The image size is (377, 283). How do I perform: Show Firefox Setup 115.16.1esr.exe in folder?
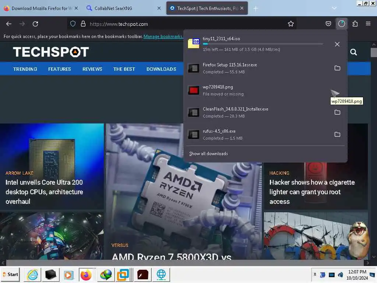click(337, 68)
